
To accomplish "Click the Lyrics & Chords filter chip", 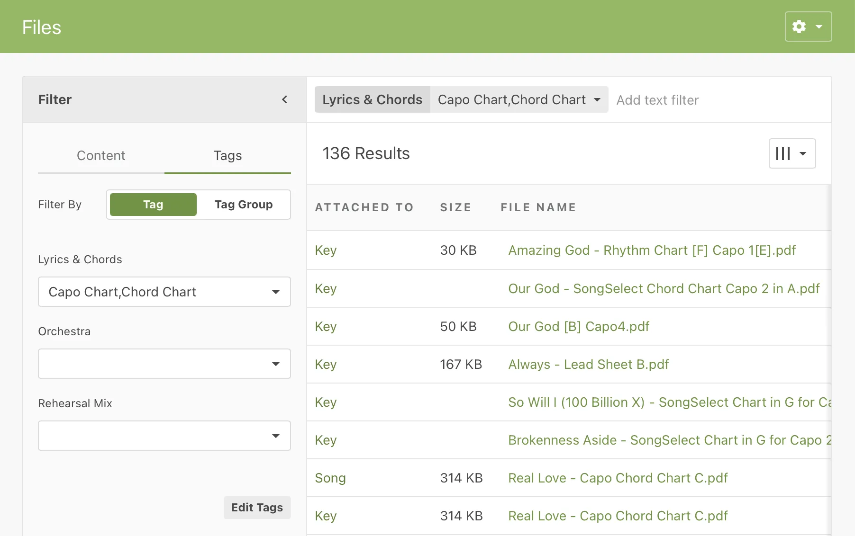I will point(372,99).
